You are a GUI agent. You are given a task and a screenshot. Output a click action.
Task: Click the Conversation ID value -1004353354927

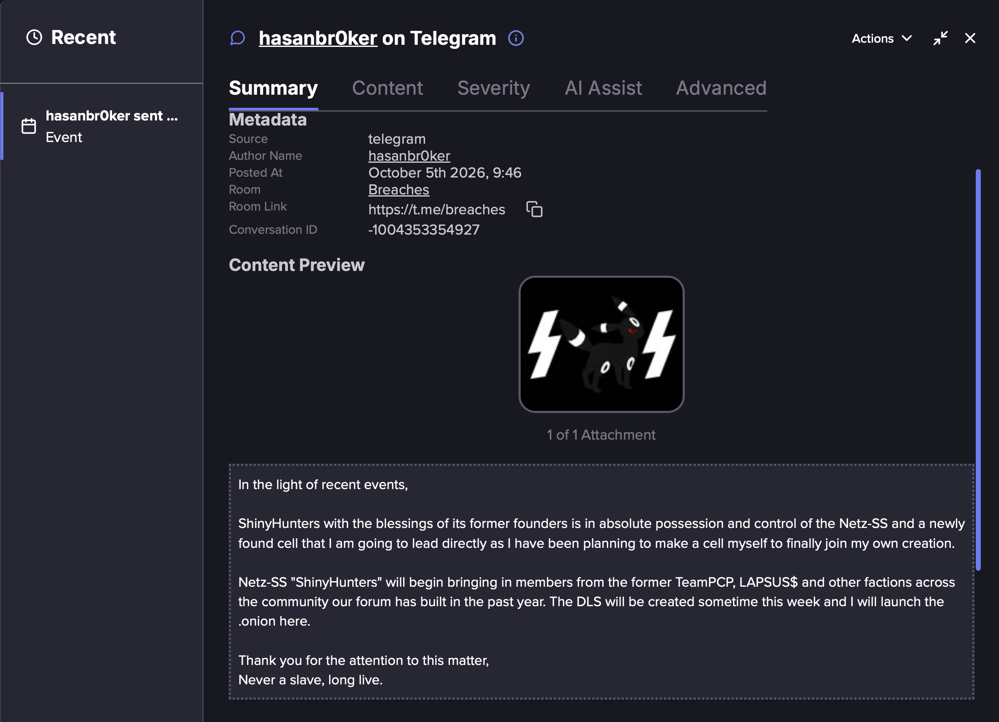(424, 230)
